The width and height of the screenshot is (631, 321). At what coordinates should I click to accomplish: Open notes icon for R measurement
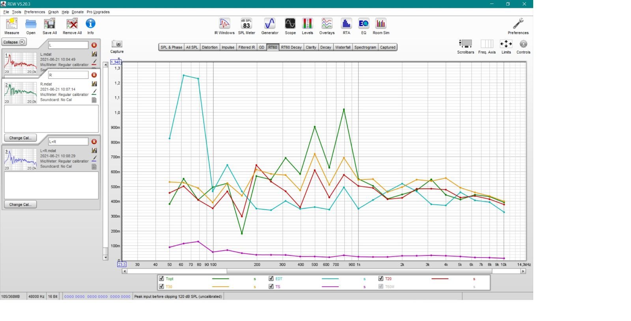(x=94, y=100)
